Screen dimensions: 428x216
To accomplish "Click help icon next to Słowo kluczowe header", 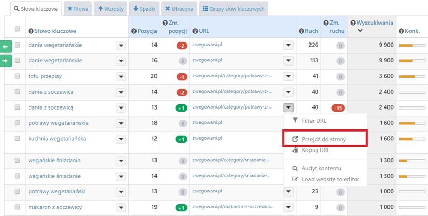I will click(31, 31).
